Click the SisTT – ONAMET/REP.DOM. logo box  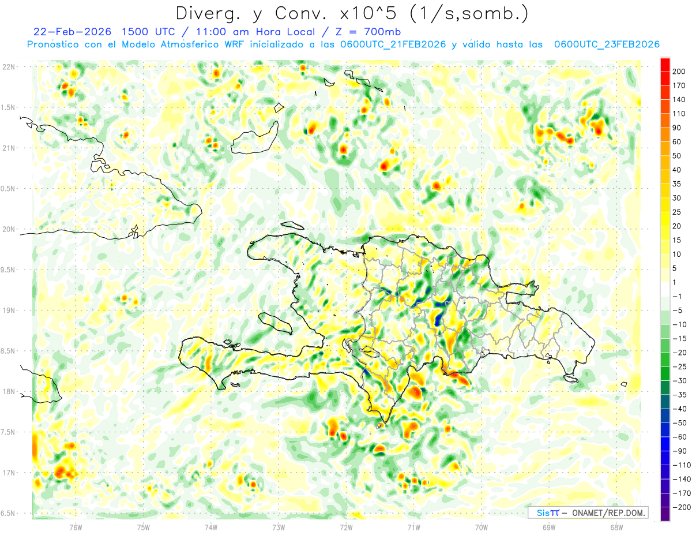[x=588, y=512]
